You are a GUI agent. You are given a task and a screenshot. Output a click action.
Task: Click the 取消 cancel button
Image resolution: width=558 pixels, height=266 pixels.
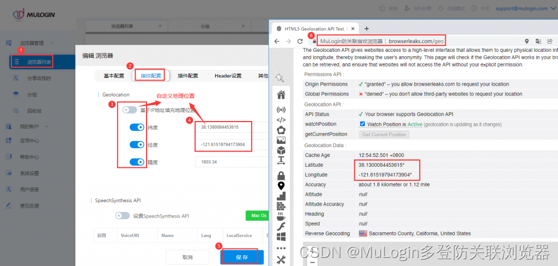point(187,257)
